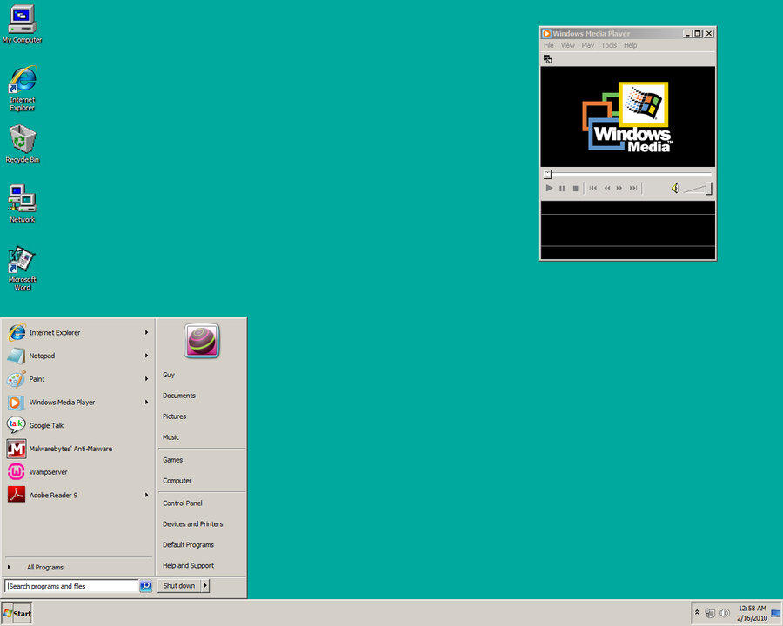Click the Media Player title bar icon
Image resolution: width=783 pixels, height=626 pixels.
click(546, 33)
